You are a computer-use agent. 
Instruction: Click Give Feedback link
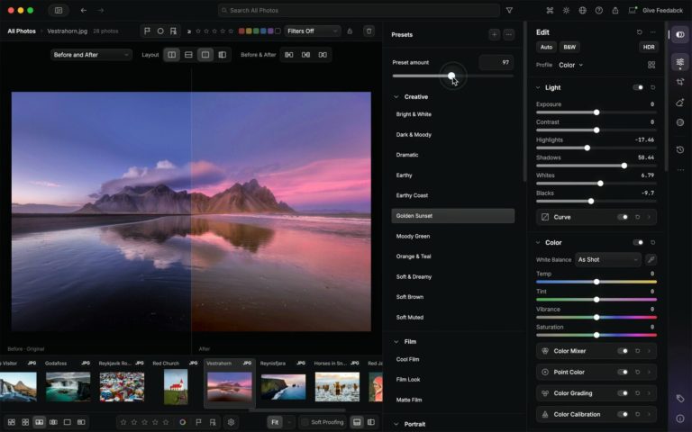(662, 10)
